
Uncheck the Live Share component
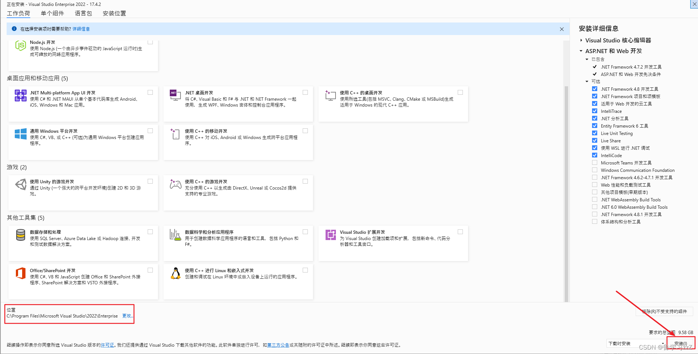(x=595, y=140)
